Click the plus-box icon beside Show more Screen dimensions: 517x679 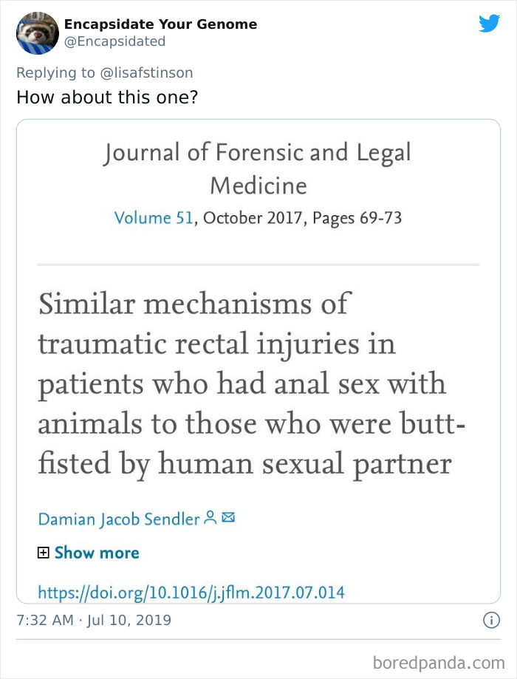[45, 553]
